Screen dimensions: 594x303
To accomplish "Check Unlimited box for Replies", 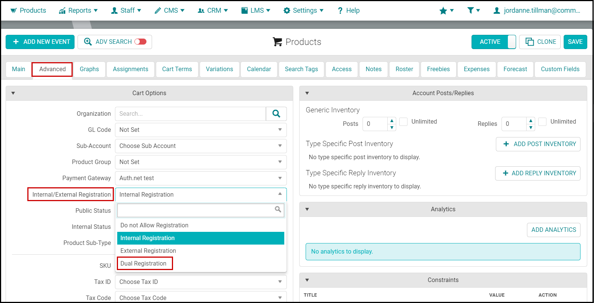I will 542,122.
